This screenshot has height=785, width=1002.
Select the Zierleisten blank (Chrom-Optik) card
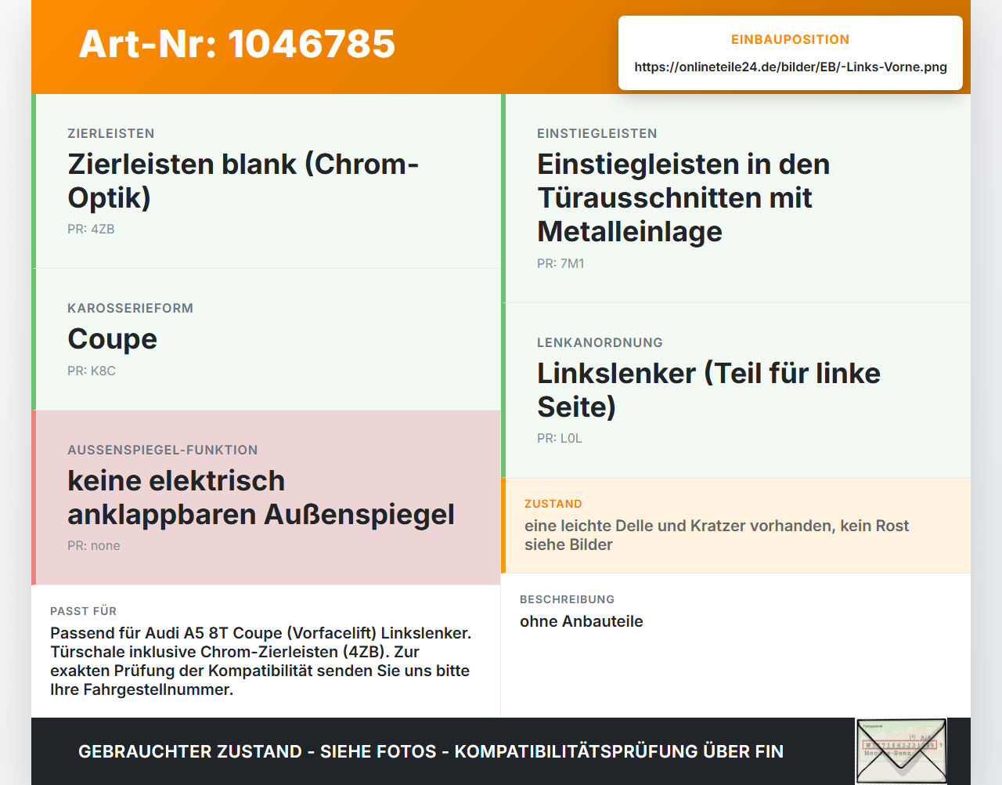266,181
